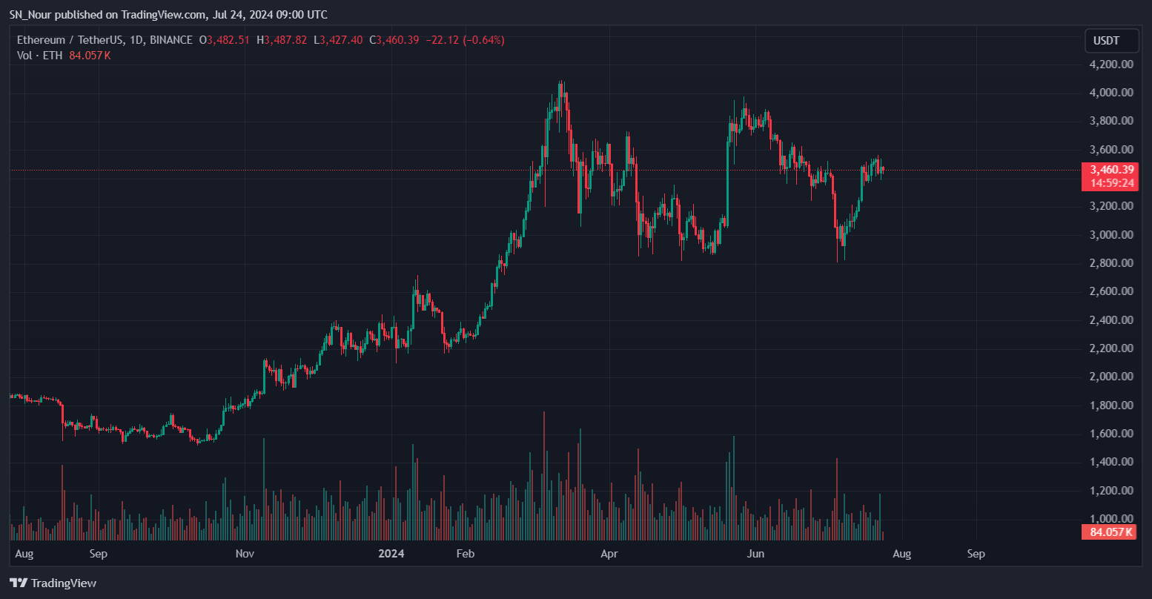This screenshot has height=599, width=1152.
Task: Click the Apr label on time axis
Action: (609, 554)
